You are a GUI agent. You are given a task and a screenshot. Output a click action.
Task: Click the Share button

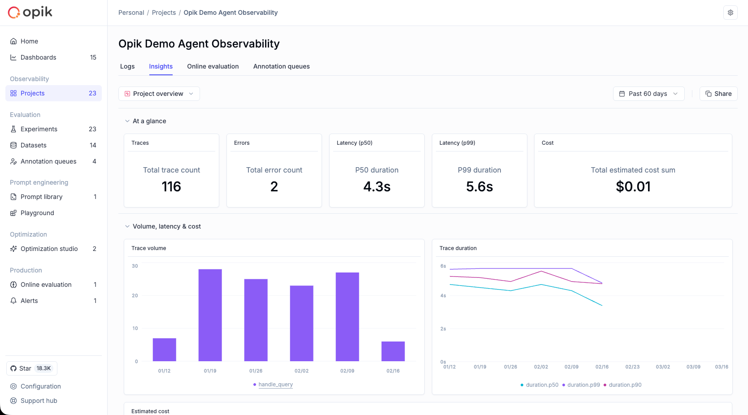coord(718,94)
